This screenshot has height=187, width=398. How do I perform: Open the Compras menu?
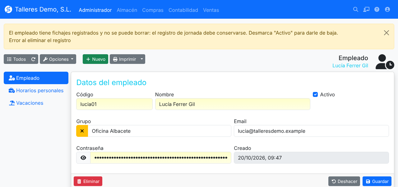(153, 10)
